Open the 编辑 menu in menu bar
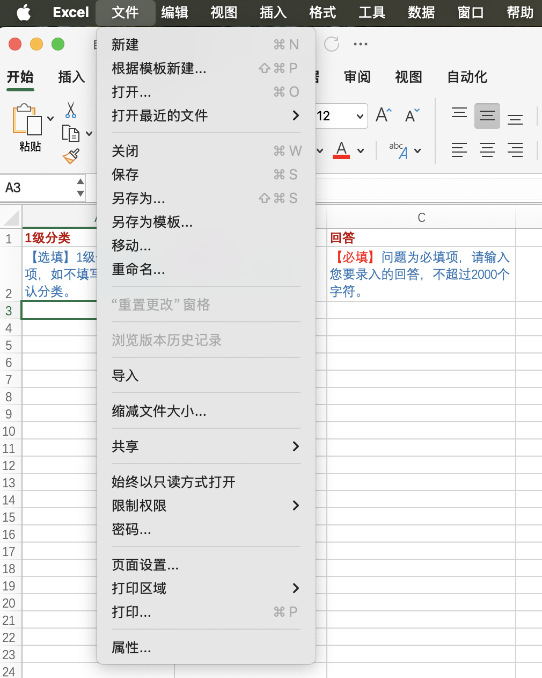The width and height of the screenshot is (542, 678). (x=175, y=12)
